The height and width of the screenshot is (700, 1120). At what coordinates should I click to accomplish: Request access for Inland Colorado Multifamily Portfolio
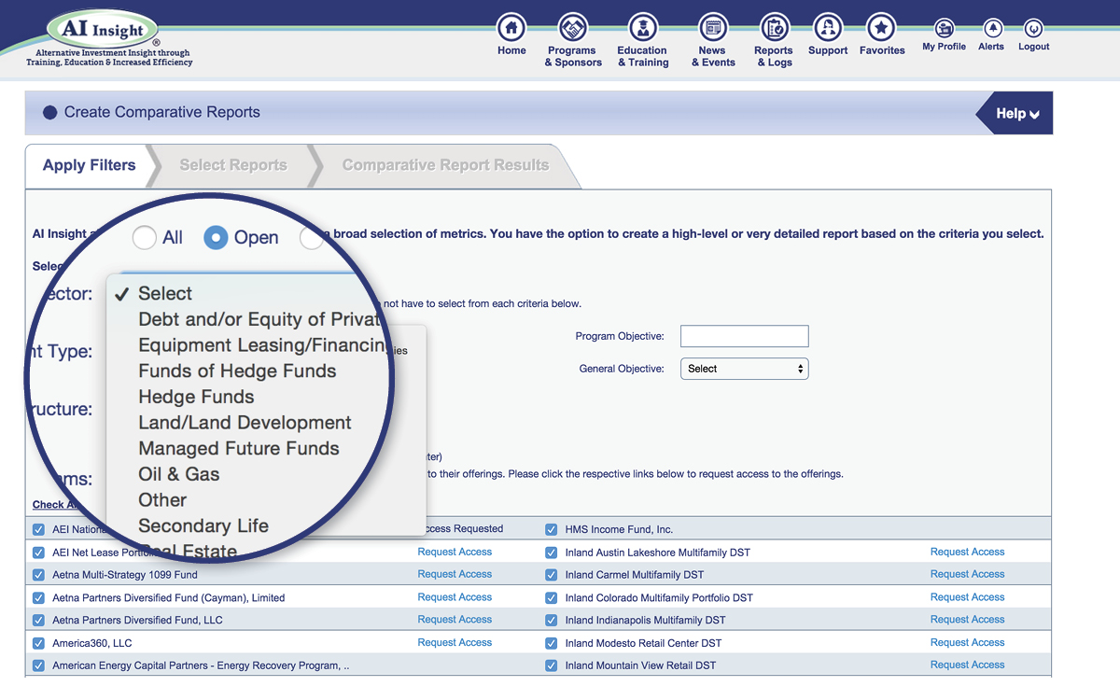[x=968, y=597]
